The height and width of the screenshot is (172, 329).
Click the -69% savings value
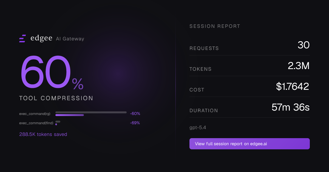(135, 123)
